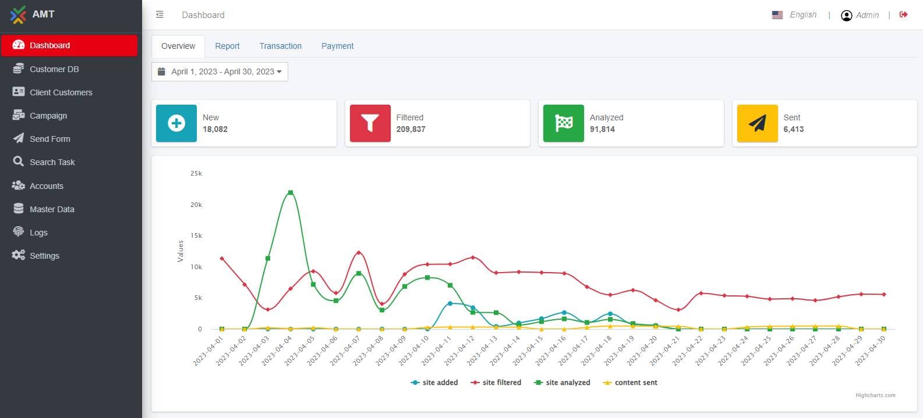Click the Dashboard breadcrumb title
The width and height of the screenshot is (923, 418).
203,15
